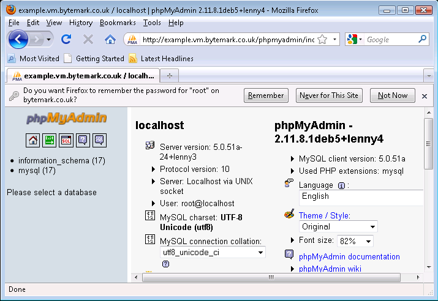438x301 pixels.
Task: Open a new tab with plus button
Action: (x=170, y=76)
